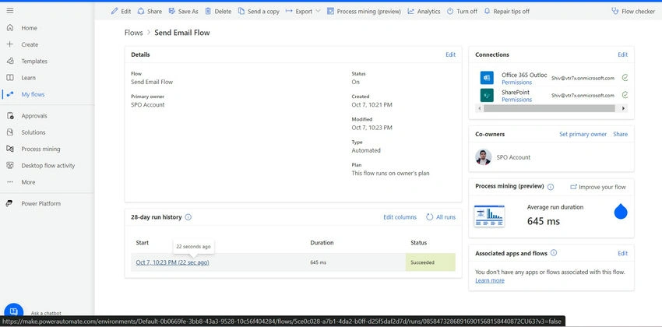
Task: Click 28-day run history info icon
Action: 188,217
